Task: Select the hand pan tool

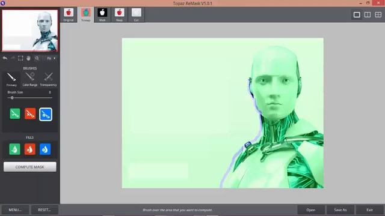Action: (28, 58)
